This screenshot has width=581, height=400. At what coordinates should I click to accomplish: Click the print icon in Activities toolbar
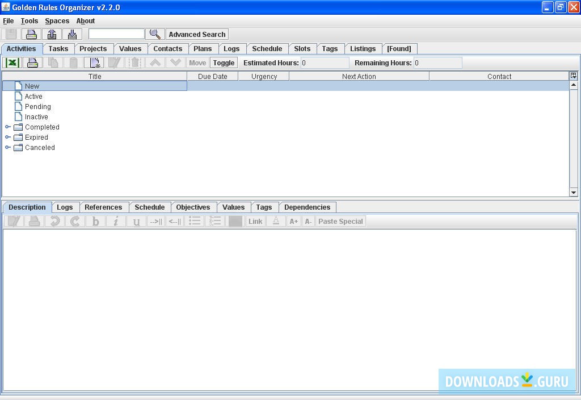[32, 63]
